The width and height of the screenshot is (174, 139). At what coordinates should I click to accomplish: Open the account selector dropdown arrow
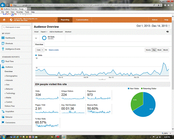pyautogui.click(x=55, y=20)
